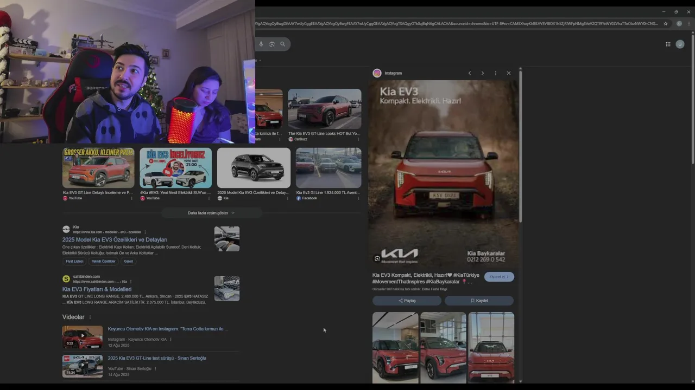Expand 'Daha fazla resim göster'

211,213
